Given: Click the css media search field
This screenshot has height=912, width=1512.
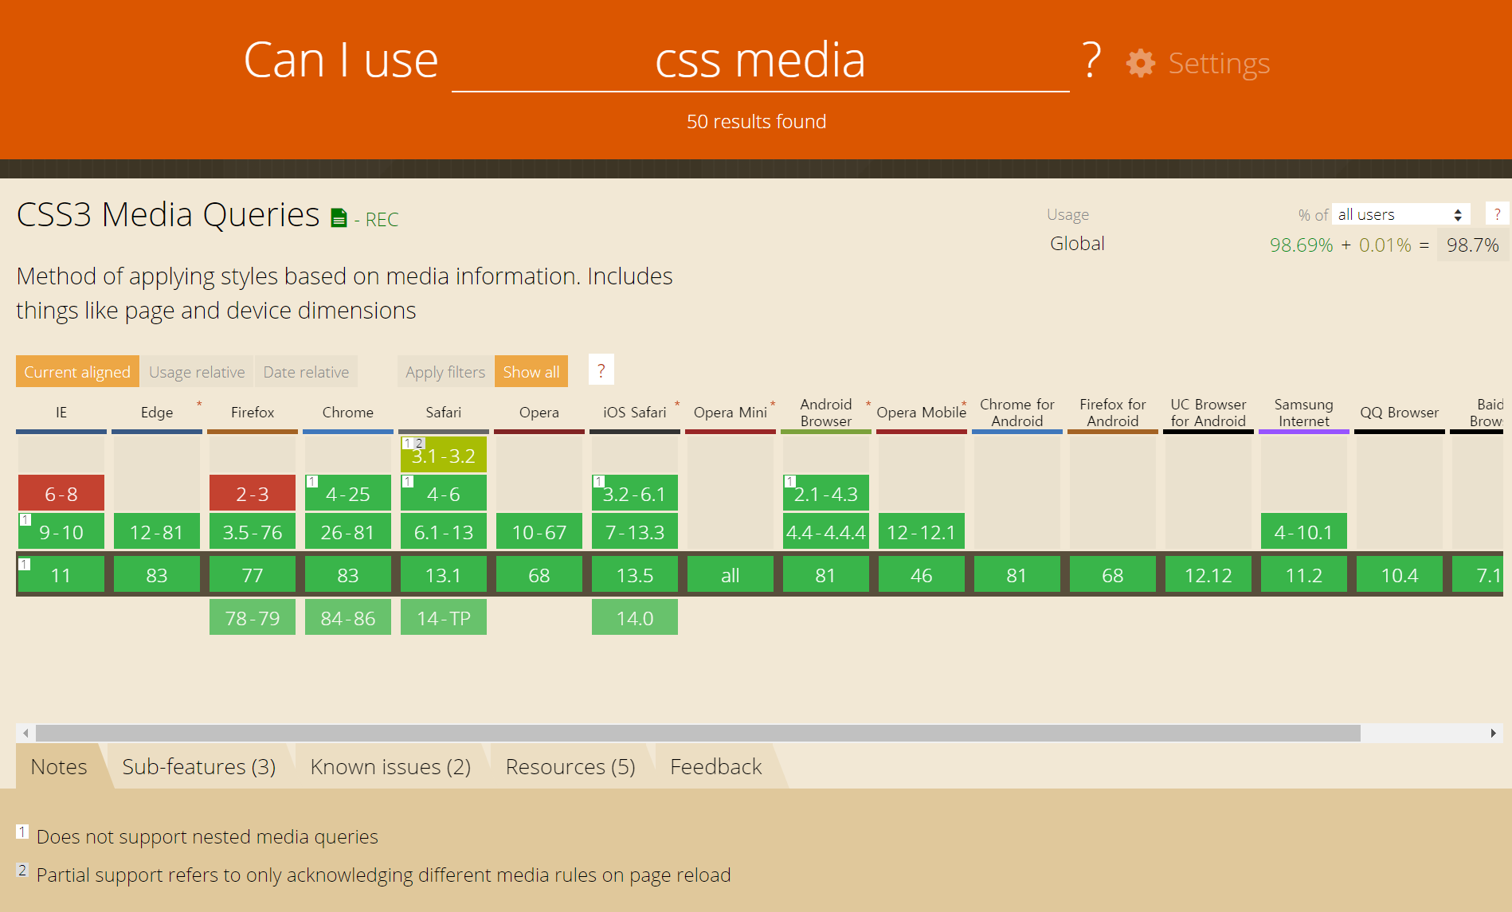Looking at the screenshot, I should 760,61.
